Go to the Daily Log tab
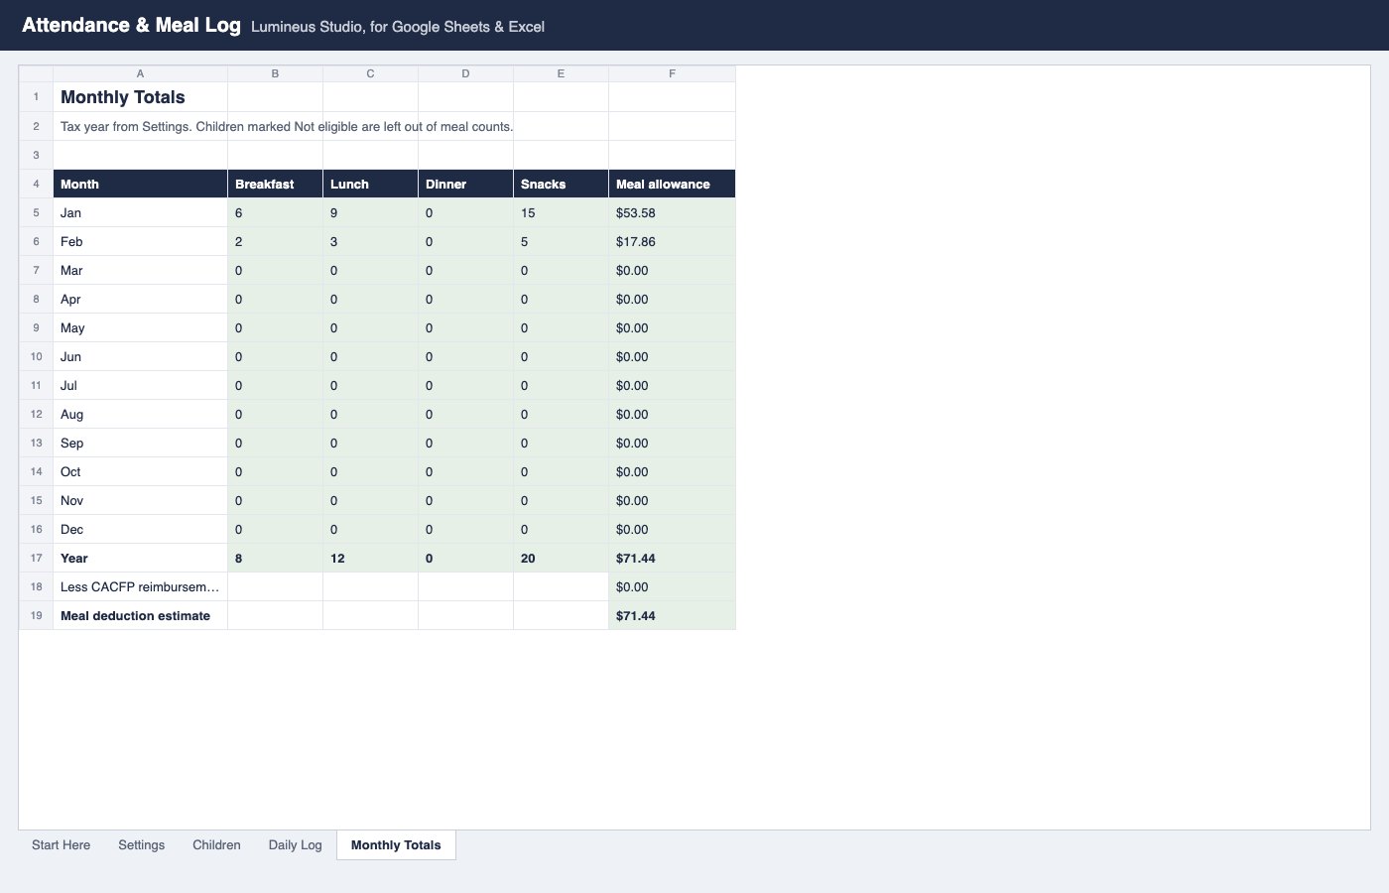The height and width of the screenshot is (893, 1389). click(x=295, y=845)
